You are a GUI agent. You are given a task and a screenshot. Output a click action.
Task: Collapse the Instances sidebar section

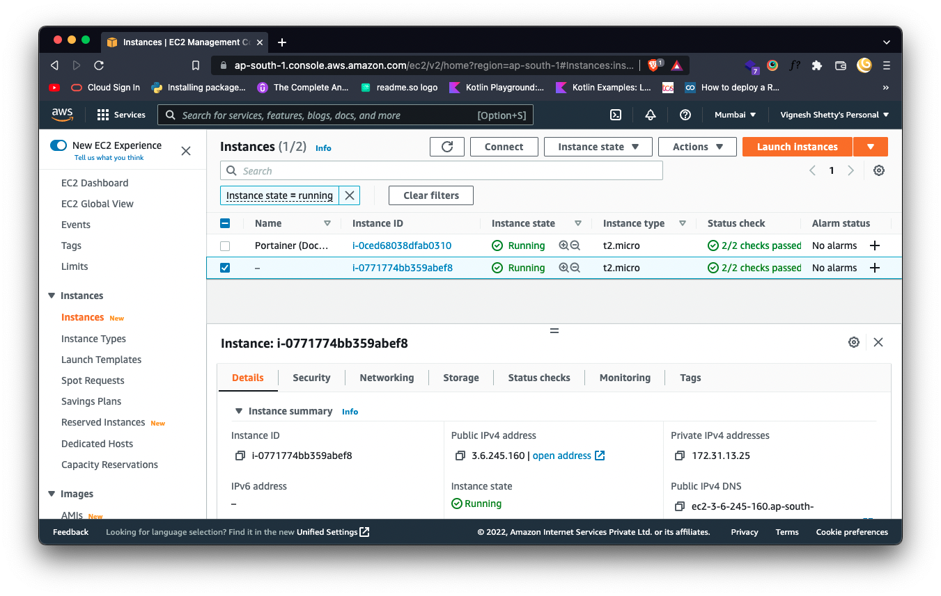tap(52, 296)
